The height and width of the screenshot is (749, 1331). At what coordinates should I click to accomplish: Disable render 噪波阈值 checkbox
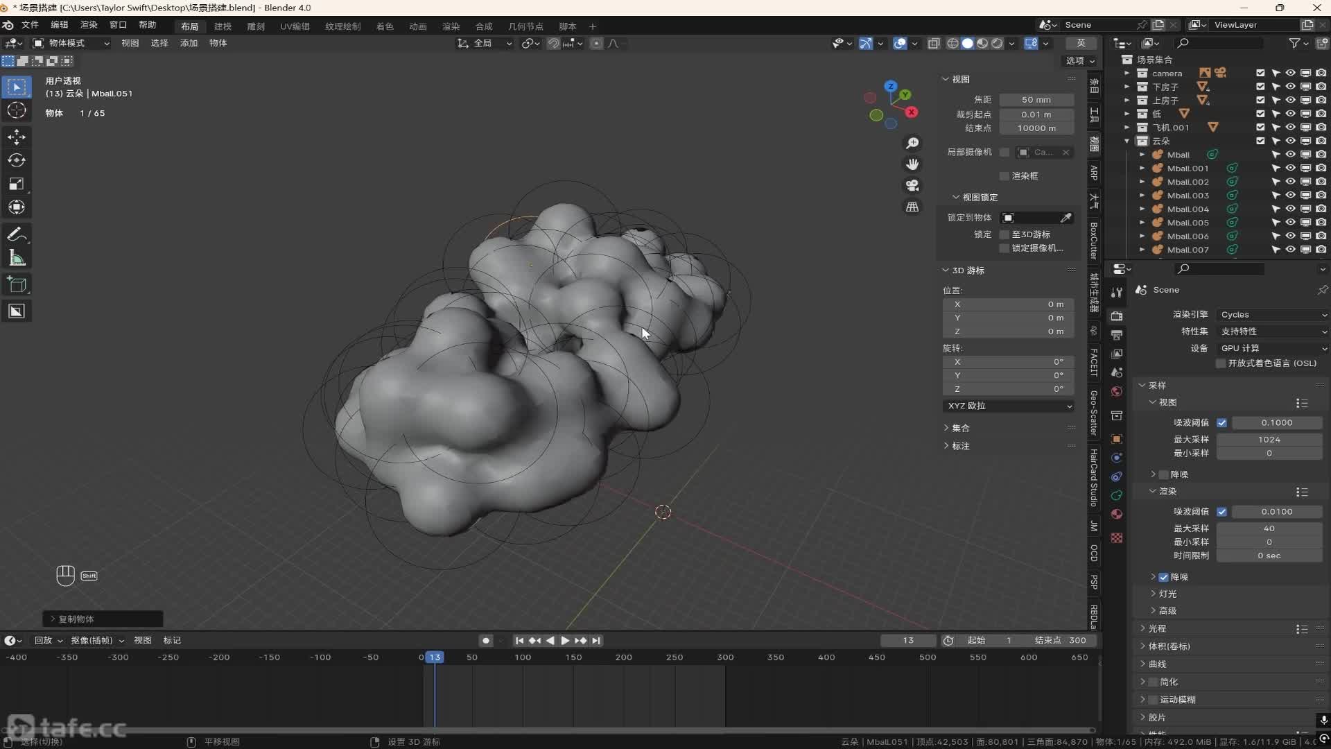click(1221, 512)
